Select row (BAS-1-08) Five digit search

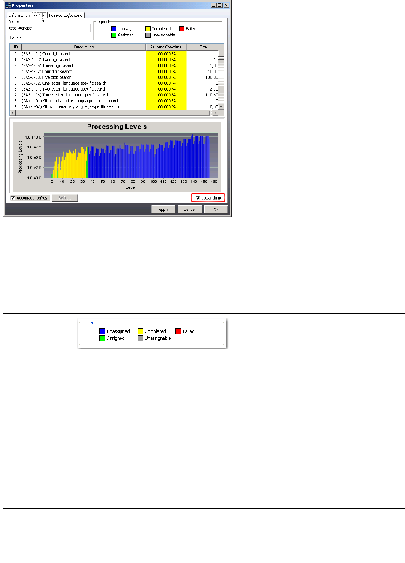(114, 77)
